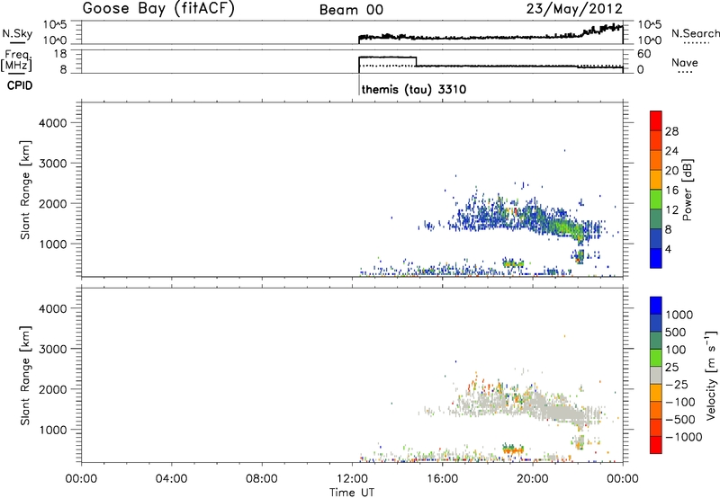The image size is (720, 498).
Task: Click the 4000 km tick of power panel
Action: 53,123
